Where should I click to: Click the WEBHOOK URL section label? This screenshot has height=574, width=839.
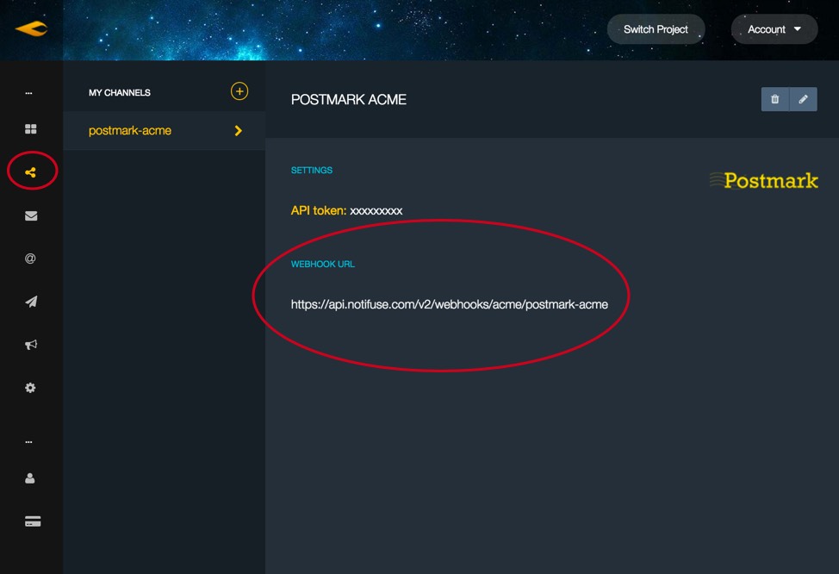point(323,264)
